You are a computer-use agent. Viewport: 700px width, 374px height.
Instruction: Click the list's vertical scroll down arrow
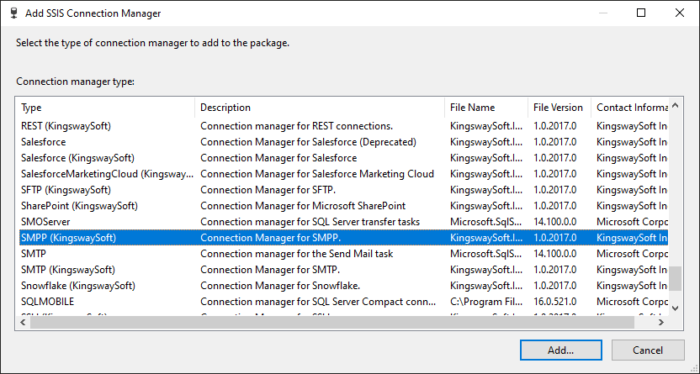pyautogui.click(x=676, y=308)
